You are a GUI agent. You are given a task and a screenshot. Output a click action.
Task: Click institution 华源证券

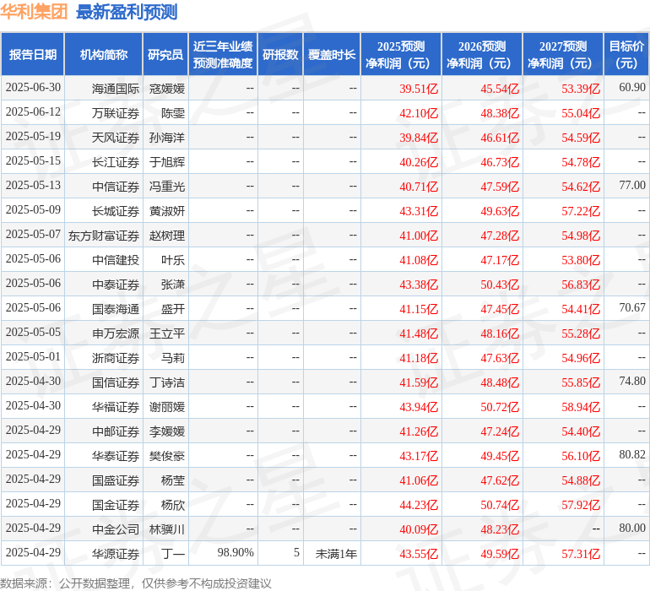(x=116, y=554)
